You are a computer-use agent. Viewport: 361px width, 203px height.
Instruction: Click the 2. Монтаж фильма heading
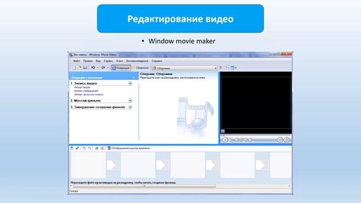85,100
